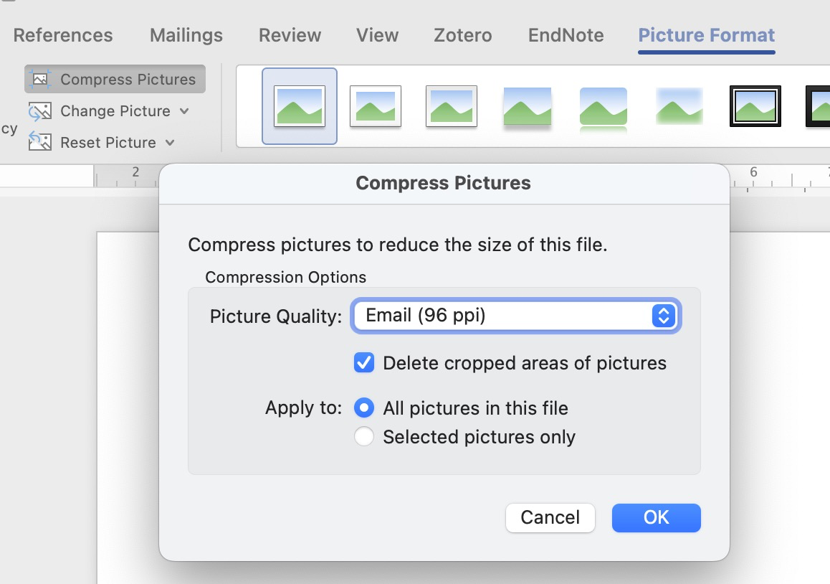Open the Zotero ribbon tab

tap(463, 35)
